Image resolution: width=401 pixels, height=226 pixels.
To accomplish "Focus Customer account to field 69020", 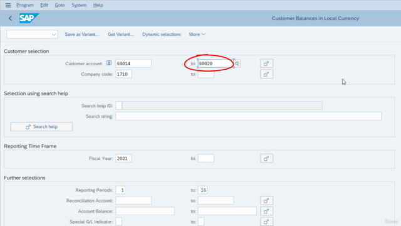I will pyautogui.click(x=216, y=63).
